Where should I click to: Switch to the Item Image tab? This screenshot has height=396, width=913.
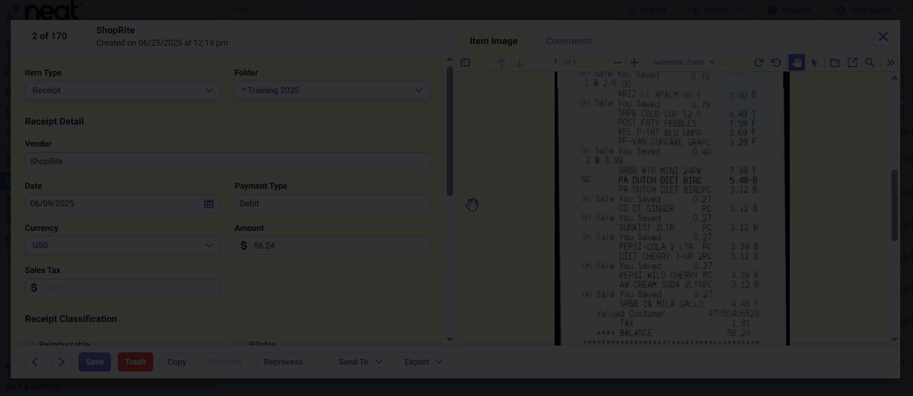pos(493,41)
